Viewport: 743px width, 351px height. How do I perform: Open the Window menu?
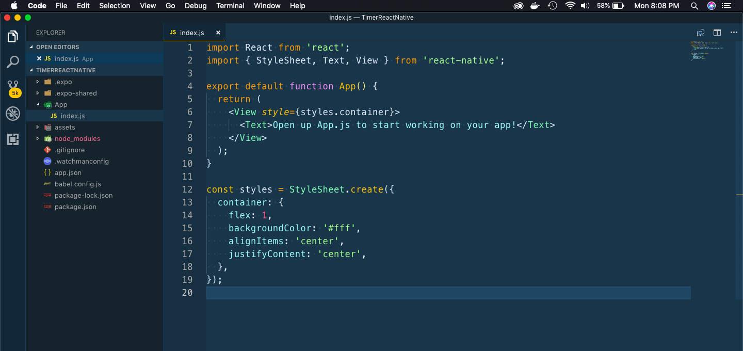point(267,6)
